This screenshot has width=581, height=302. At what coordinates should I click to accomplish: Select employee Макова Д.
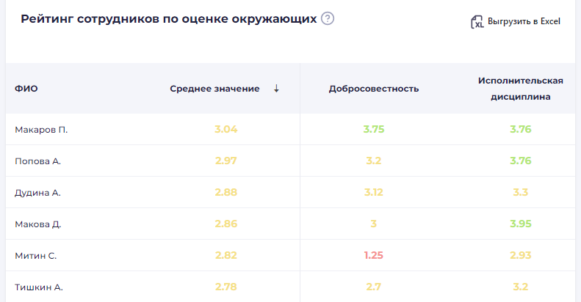pyautogui.click(x=37, y=224)
